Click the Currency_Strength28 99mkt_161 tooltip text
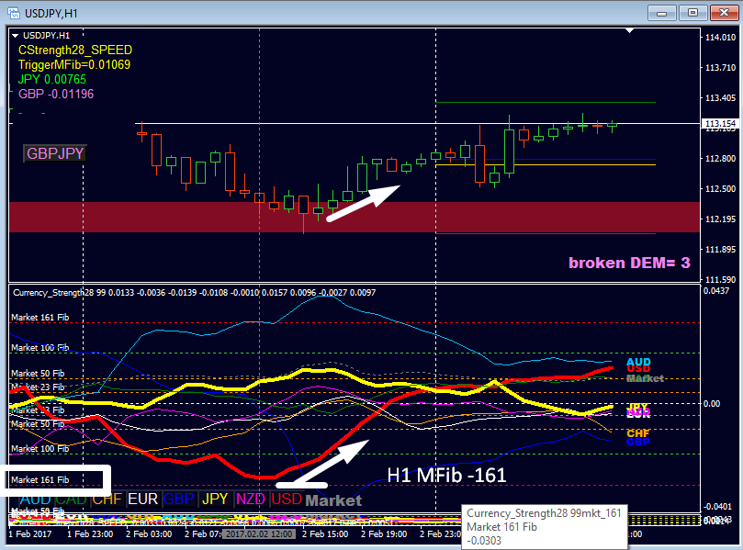Screen dimensions: 743x550 [544, 513]
